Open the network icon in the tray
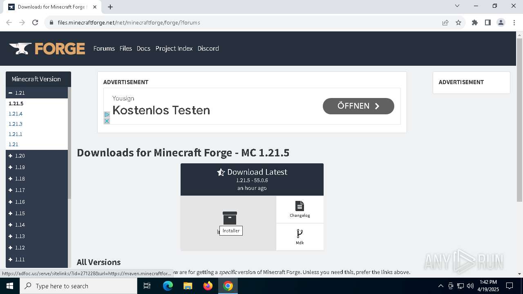Image resolution: width=523 pixels, height=294 pixels. [460, 286]
